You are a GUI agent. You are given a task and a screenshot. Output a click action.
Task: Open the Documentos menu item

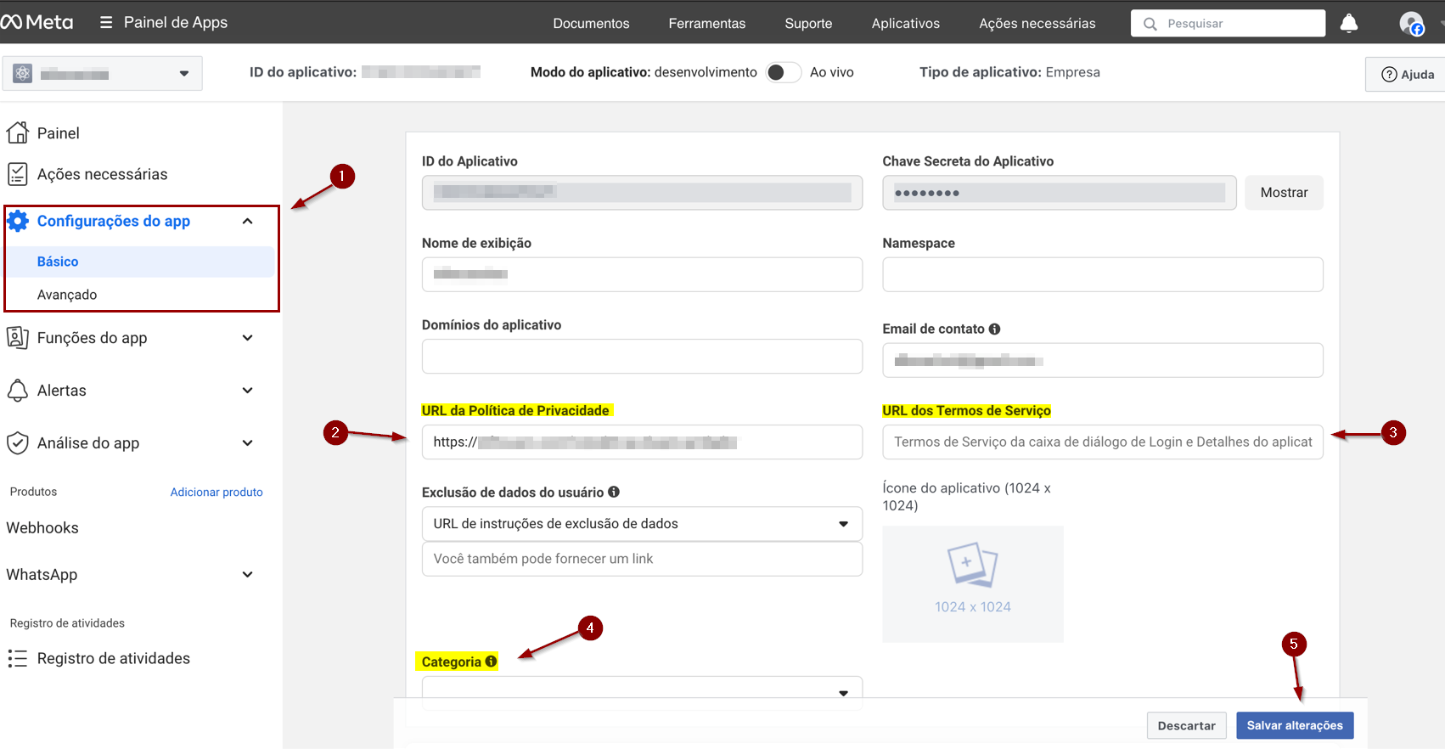(591, 24)
